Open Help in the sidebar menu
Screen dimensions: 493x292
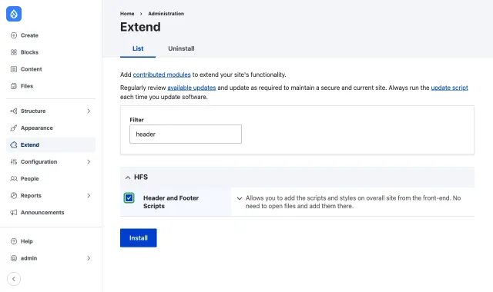(x=27, y=241)
